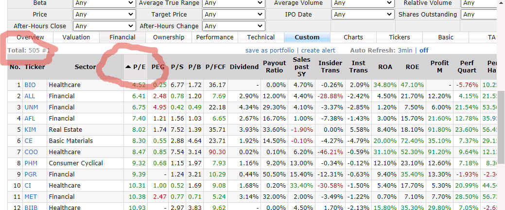The height and width of the screenshot is (210, 505).
Task: Sort by the P/S column header
Action: pos(177,67)
